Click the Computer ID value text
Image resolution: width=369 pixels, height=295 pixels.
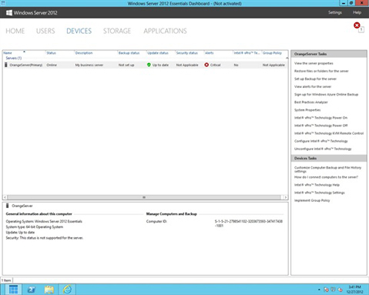pos(249,223)
